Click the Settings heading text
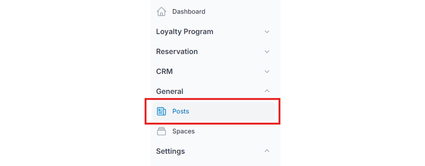This screenshot has height=166, width=425. click(x=170, y=151)
